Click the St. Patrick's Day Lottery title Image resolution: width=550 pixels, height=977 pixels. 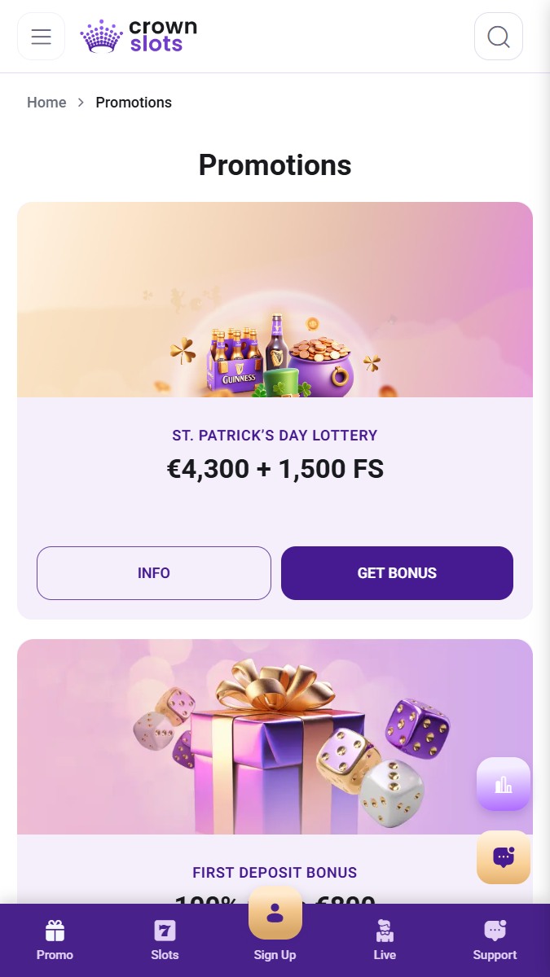tap(275, 436)
